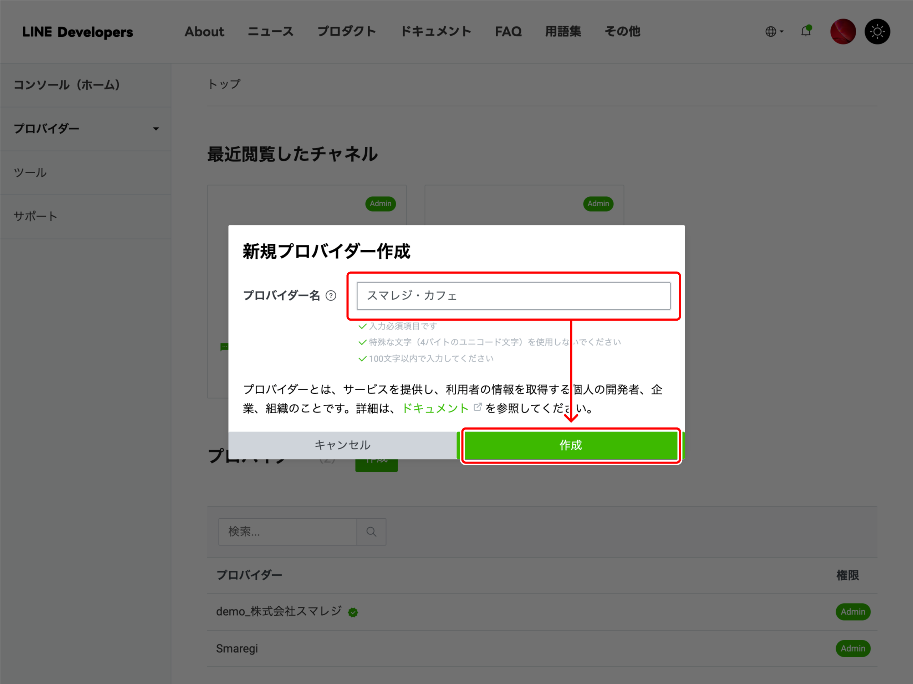Image resolution: width=913 pixels, height=684 pixels.
Task: Click Admin badge in demo_株式会社スマレジ row
Action: click(853, 612)
